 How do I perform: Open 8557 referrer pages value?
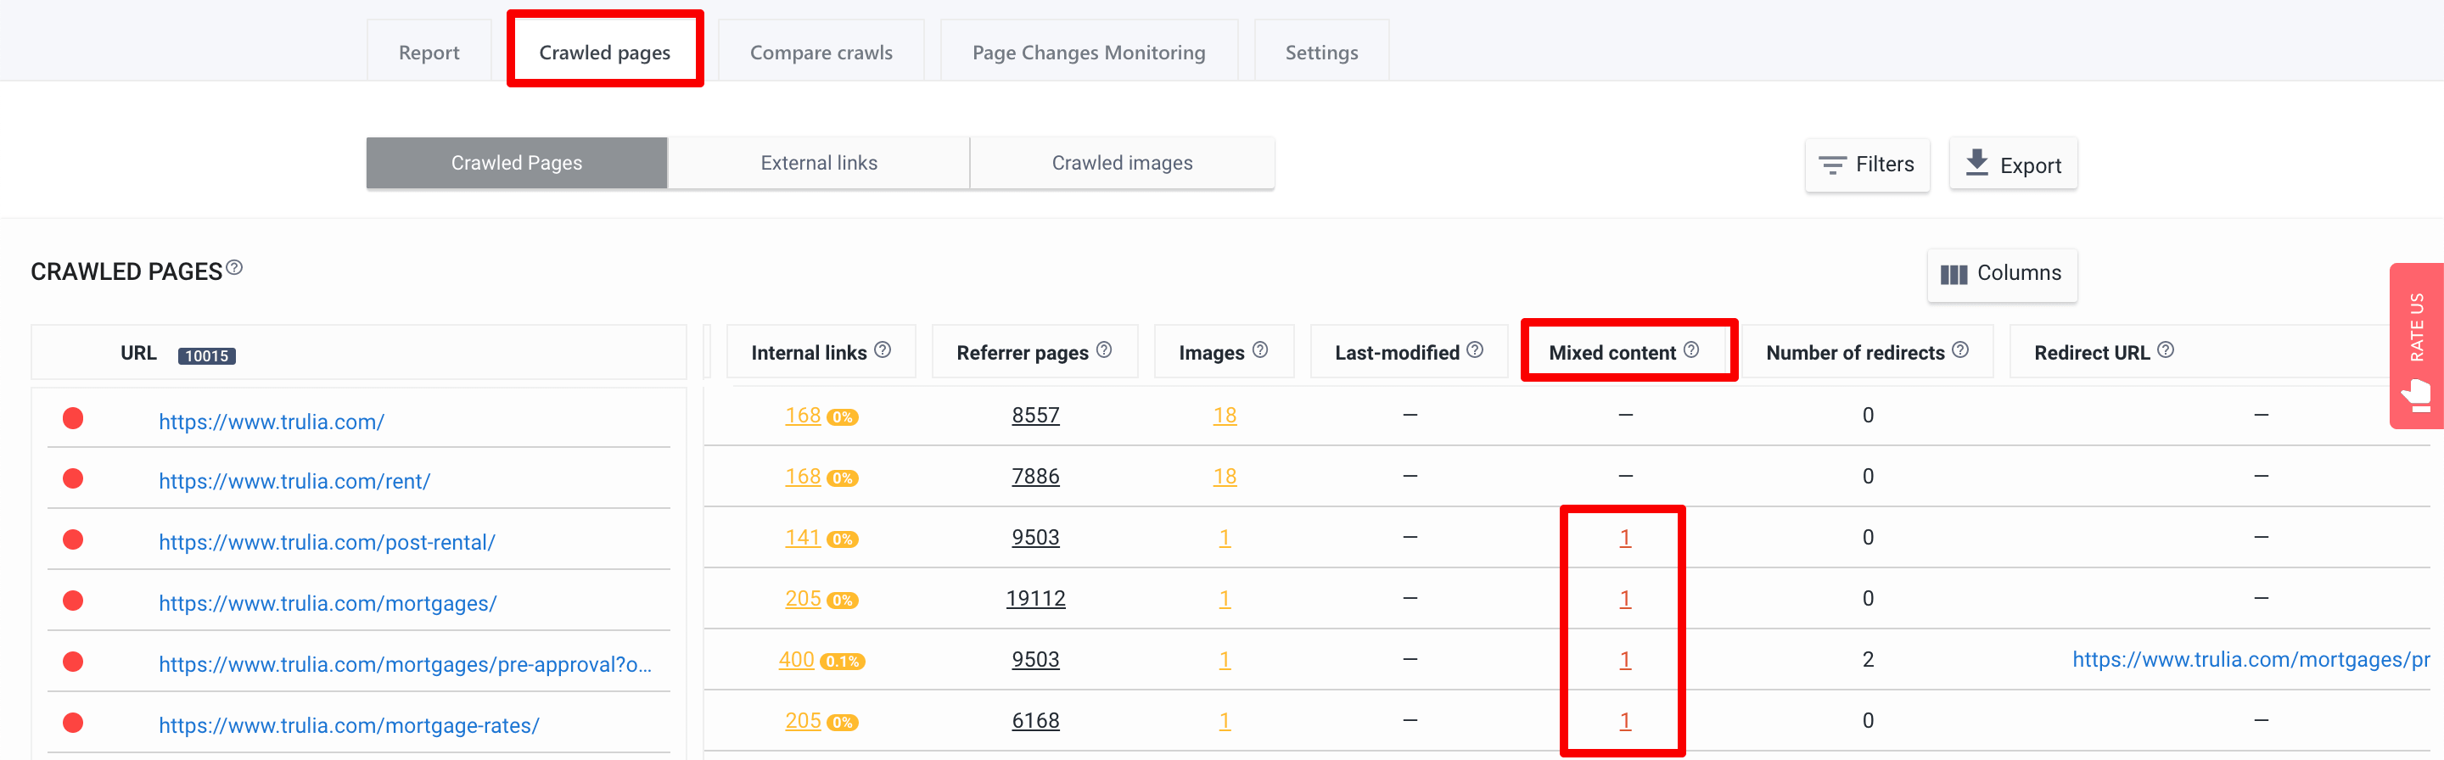click(1035, 416)
